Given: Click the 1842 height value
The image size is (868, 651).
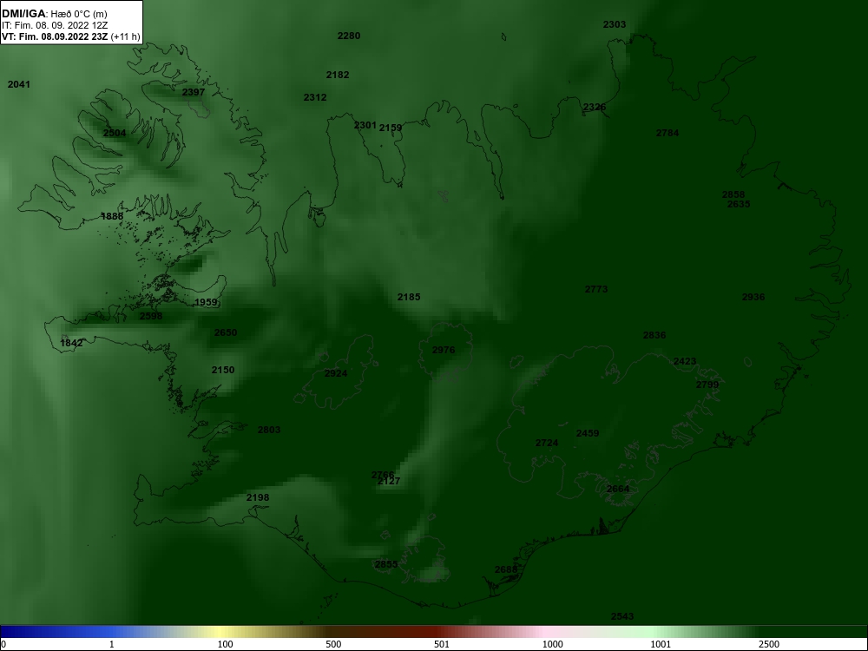Looking at the screenshot, I should coord(71,343).
